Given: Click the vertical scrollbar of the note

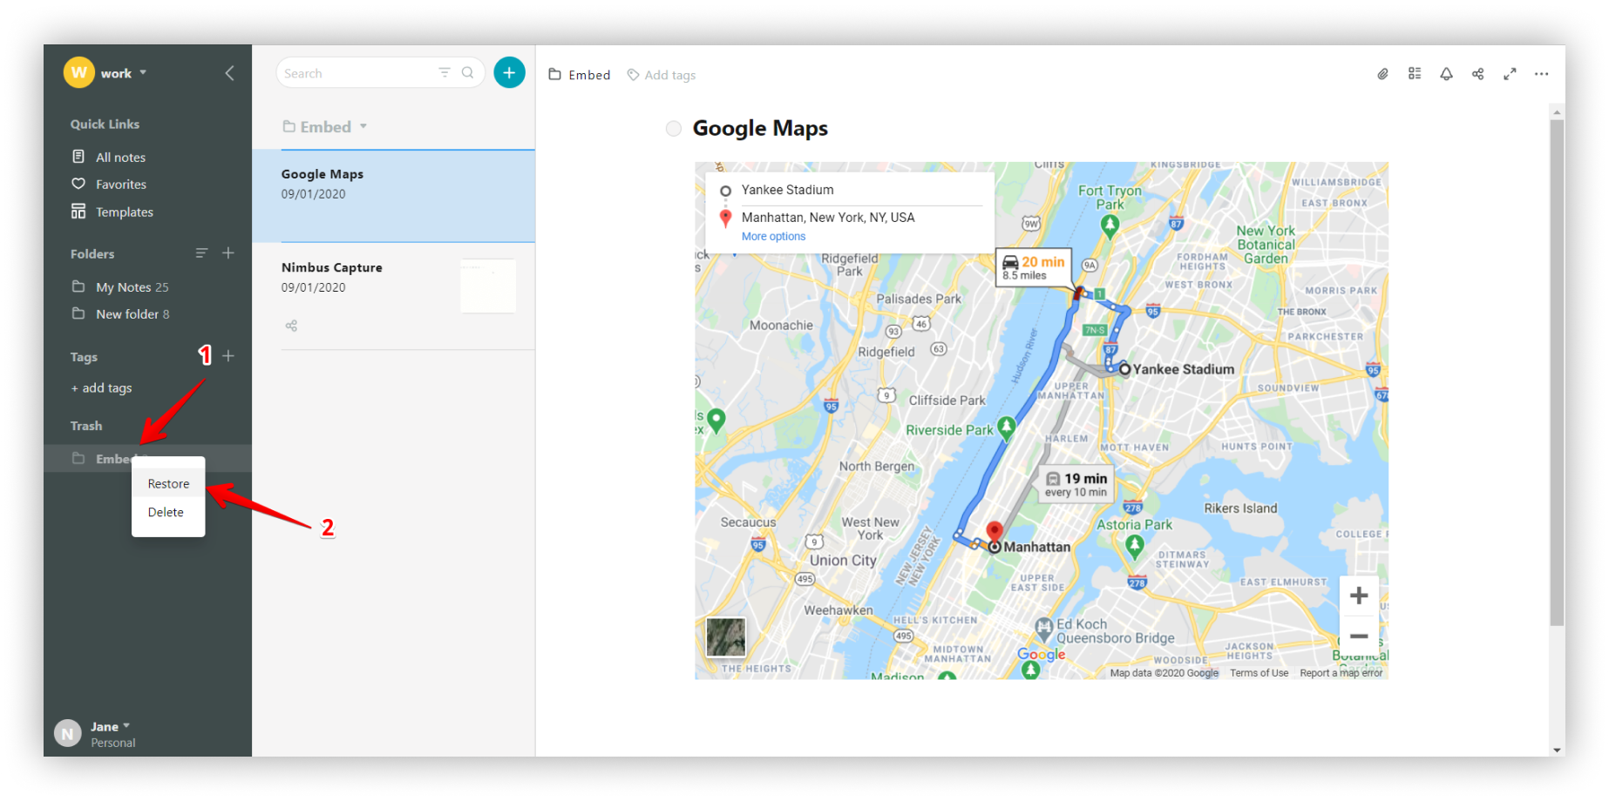Looking at the screenshot, I should 1557,373.
